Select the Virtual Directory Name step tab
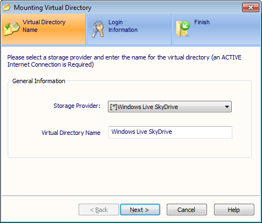The image size is (262, 223). 43,29
